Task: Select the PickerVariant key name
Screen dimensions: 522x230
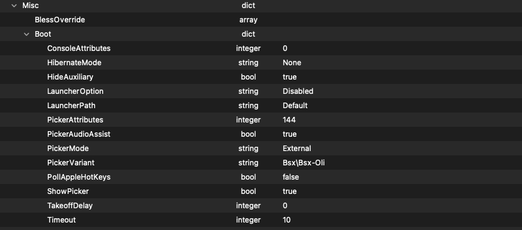Action: [71, 163]
